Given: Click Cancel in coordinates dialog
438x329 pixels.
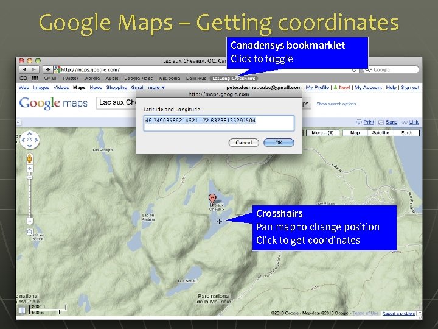Looking at the screenshot, I should pos(243,143).
